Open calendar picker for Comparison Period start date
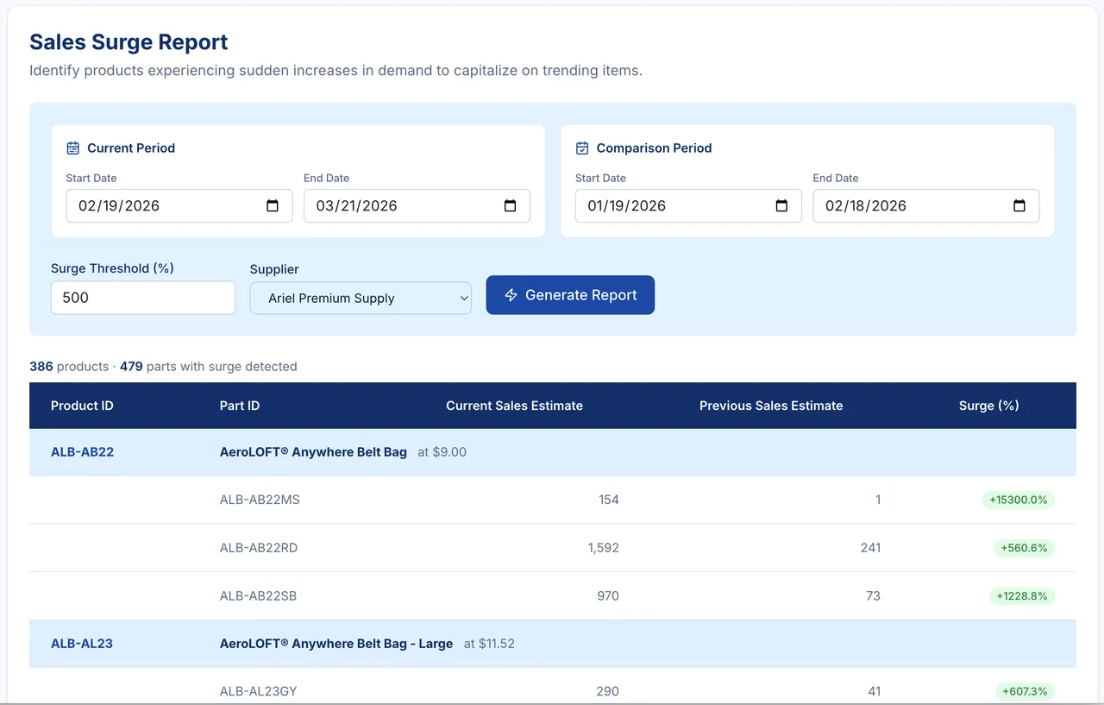1104x705 pixels. pos(781,206)
